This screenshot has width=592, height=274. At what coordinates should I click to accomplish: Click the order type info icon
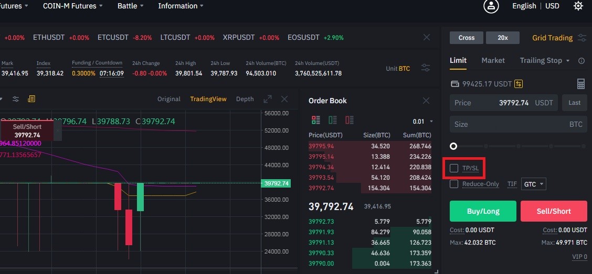(x=582, y=61)
